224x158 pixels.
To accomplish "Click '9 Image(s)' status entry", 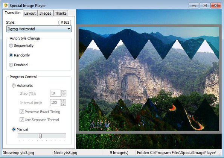I will pos(119,153).
